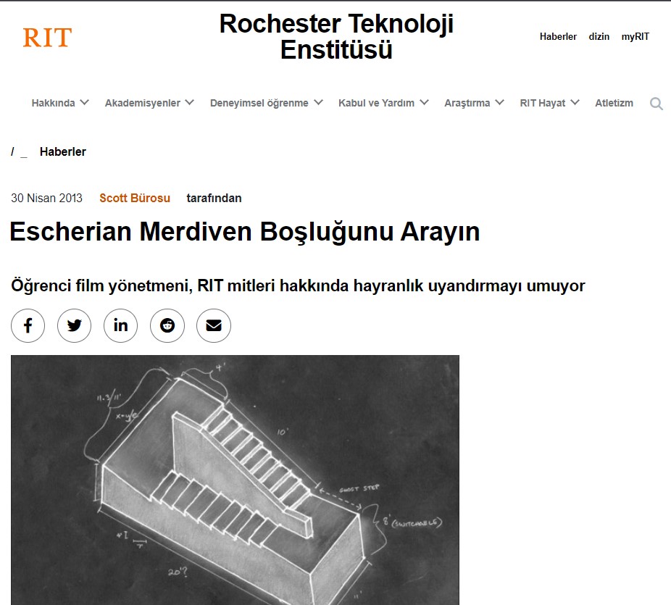Share article on Reddit
This screenshot has height=605, width=671.
tap(167, 326)
